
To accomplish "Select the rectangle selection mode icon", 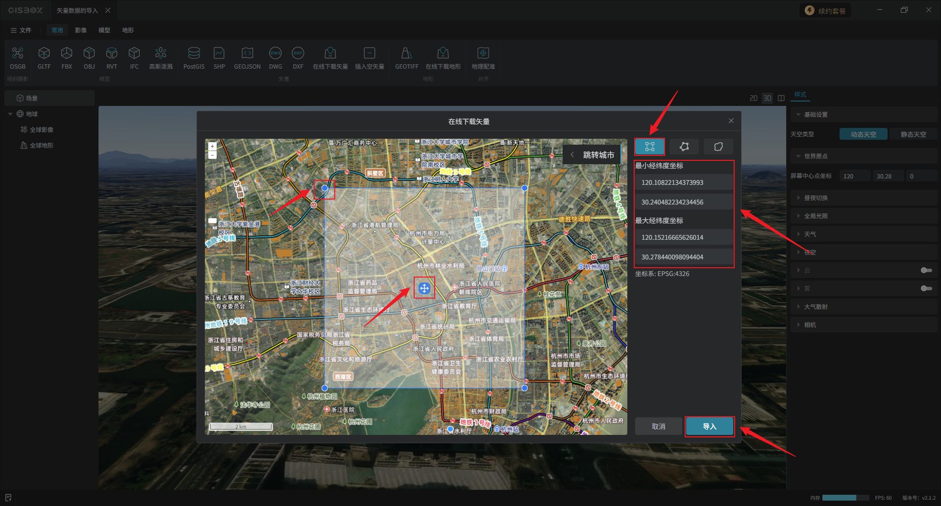I will pyautogui.click(x=649, y=147).
